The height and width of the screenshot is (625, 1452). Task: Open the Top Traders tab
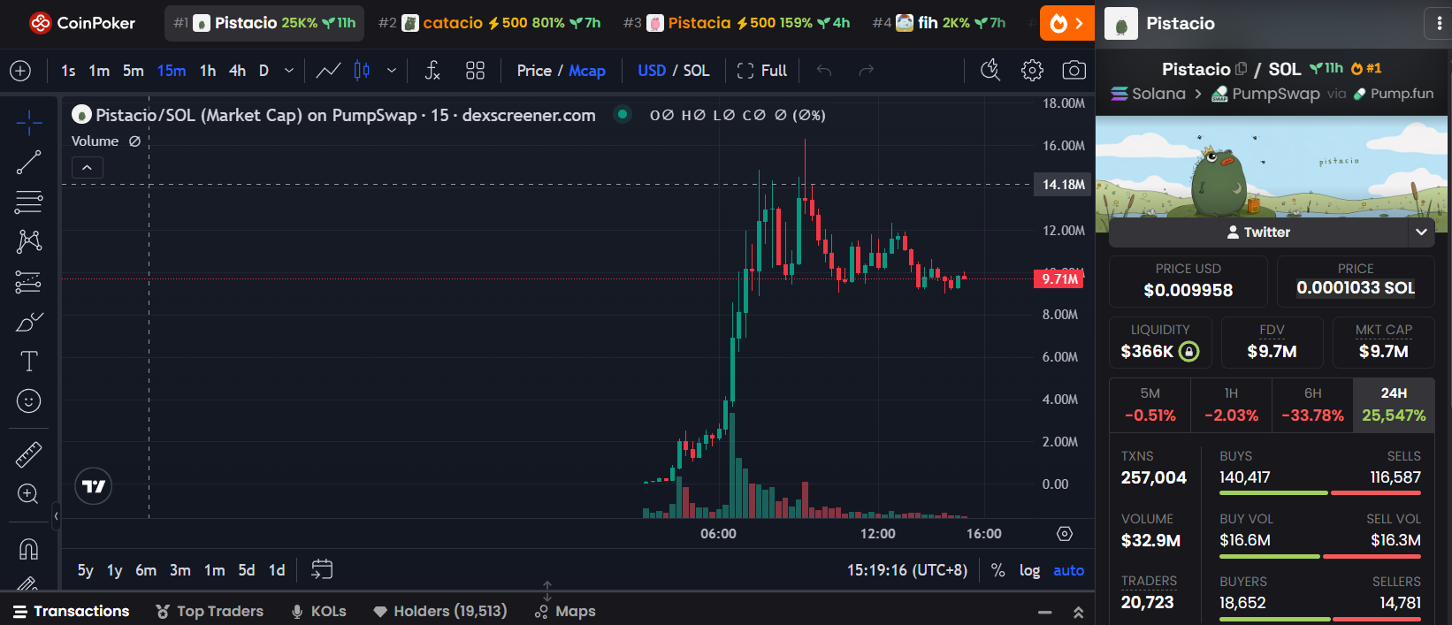click(210, 611)
